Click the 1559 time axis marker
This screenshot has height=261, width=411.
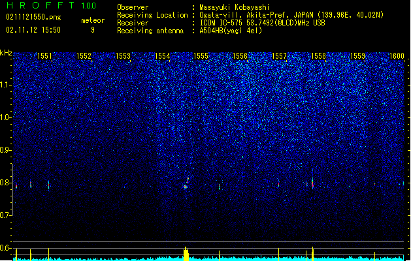point(357,55)
